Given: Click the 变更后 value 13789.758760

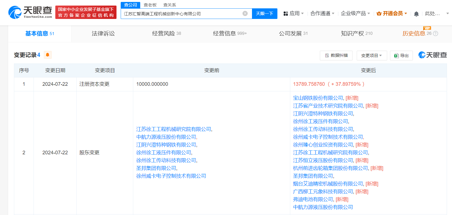Looking at the screenshot, I should (x=309, y=84).
